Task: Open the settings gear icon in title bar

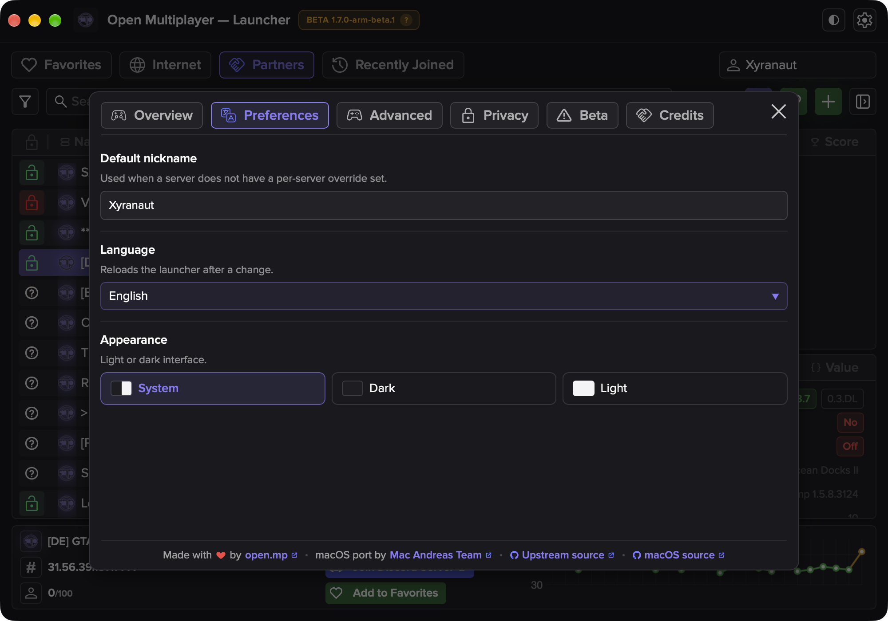Action: (864, 20)
